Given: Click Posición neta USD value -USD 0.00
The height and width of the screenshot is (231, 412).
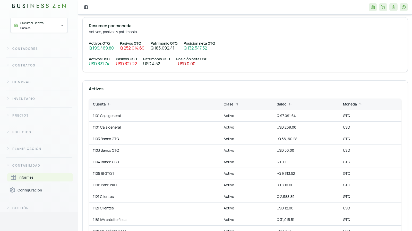Looking at the screenshot, I should pyautogui.click(x=186, y=64).
